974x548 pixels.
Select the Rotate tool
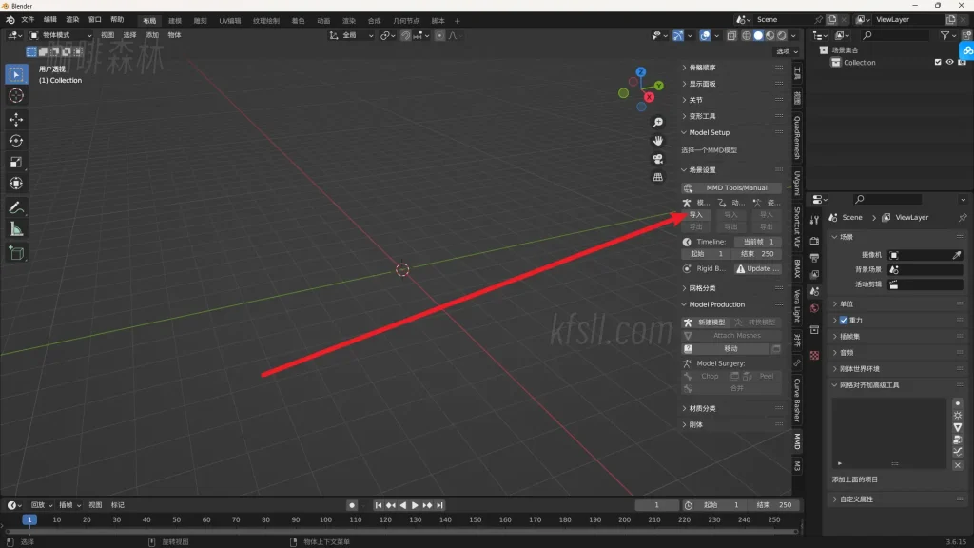[x=16, y=141]
